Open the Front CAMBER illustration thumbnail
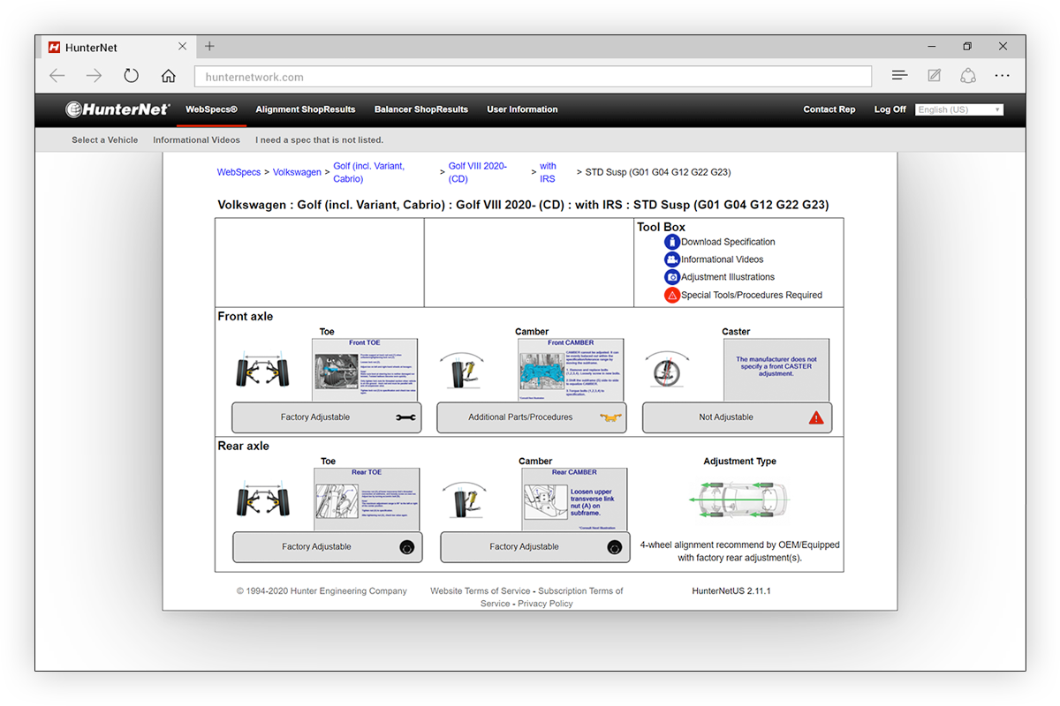Screen dimensions: 1060x706 [x=571, y=370]
